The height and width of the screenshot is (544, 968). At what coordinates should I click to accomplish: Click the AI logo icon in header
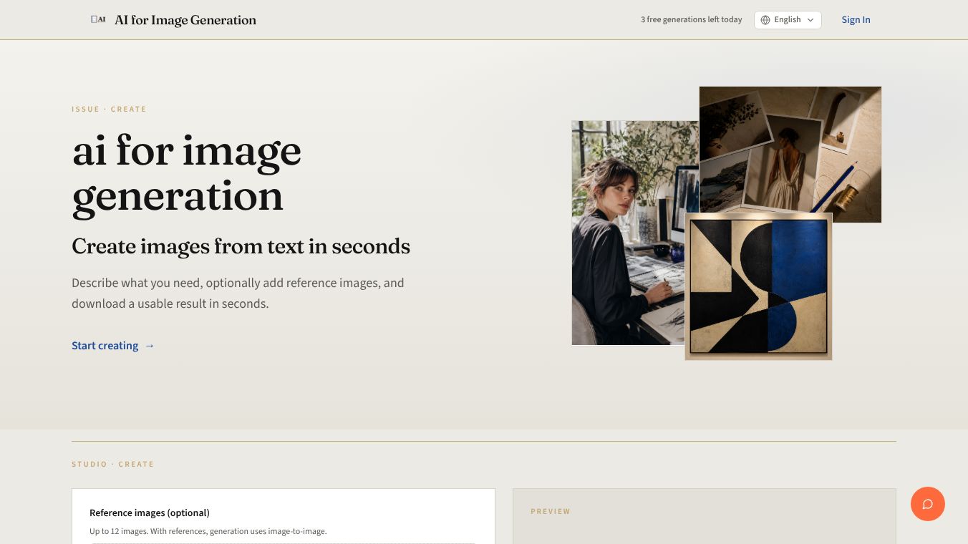click(98, 19)
